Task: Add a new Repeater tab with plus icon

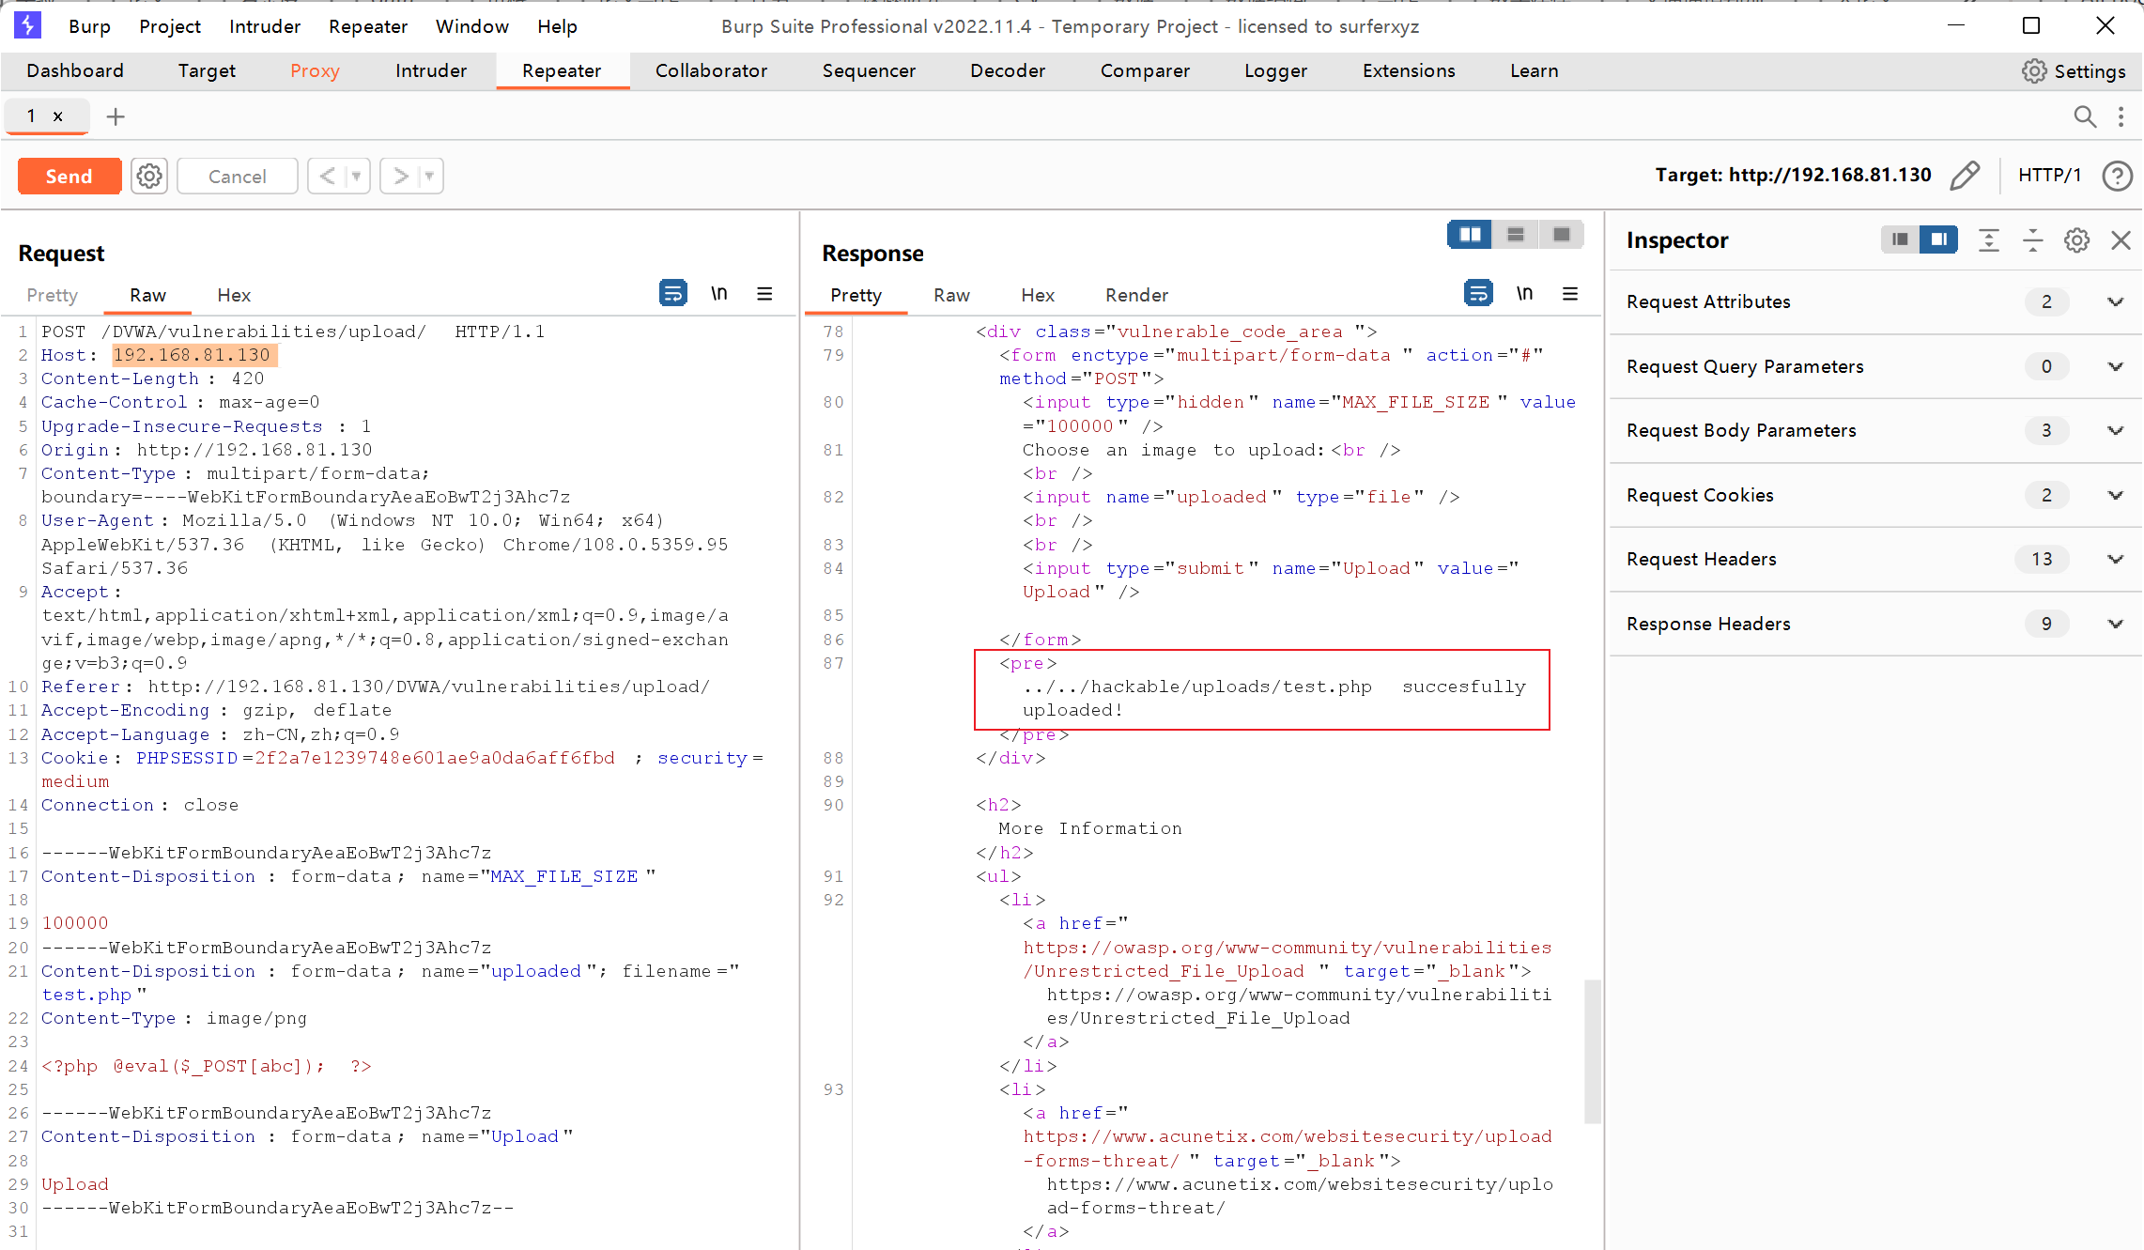Action: pyautogui.click(x=116, y=116)
